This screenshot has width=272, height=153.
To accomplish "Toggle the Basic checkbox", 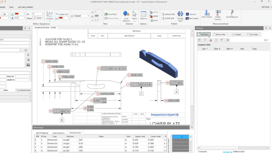I will point(2,90).
